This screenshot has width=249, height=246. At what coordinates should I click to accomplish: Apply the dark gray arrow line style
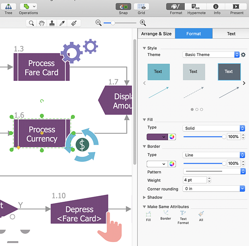pos(229,92)
